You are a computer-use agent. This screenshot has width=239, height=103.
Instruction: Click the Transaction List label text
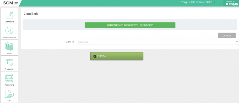coord(9,38)
